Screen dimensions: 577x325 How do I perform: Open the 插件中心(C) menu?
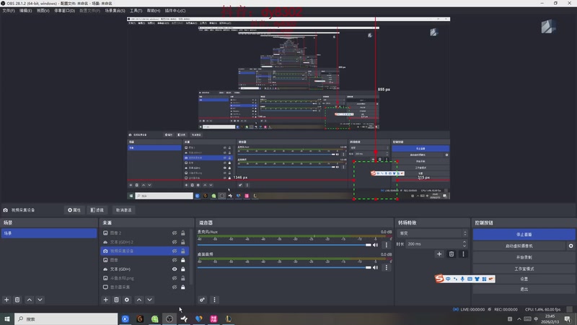pos(175,11)
